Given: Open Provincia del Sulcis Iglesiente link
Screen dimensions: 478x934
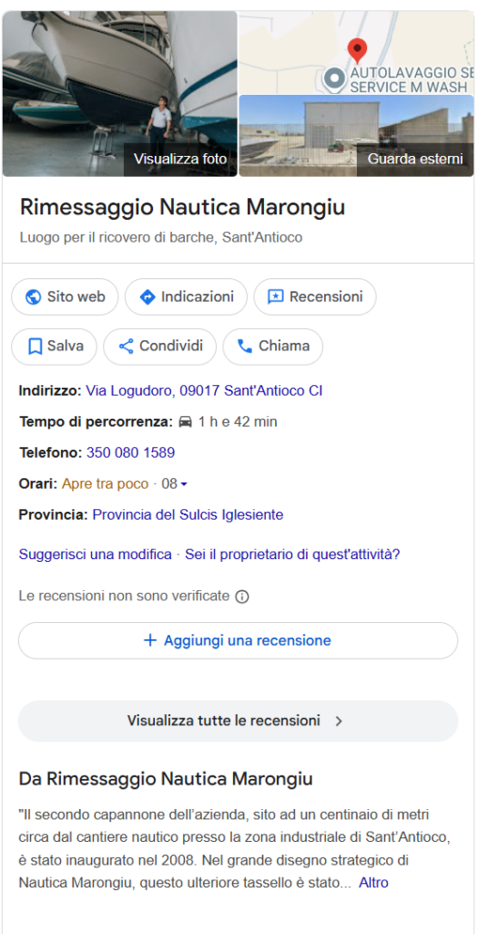Looking at the screenshot, I should point(188,514).
